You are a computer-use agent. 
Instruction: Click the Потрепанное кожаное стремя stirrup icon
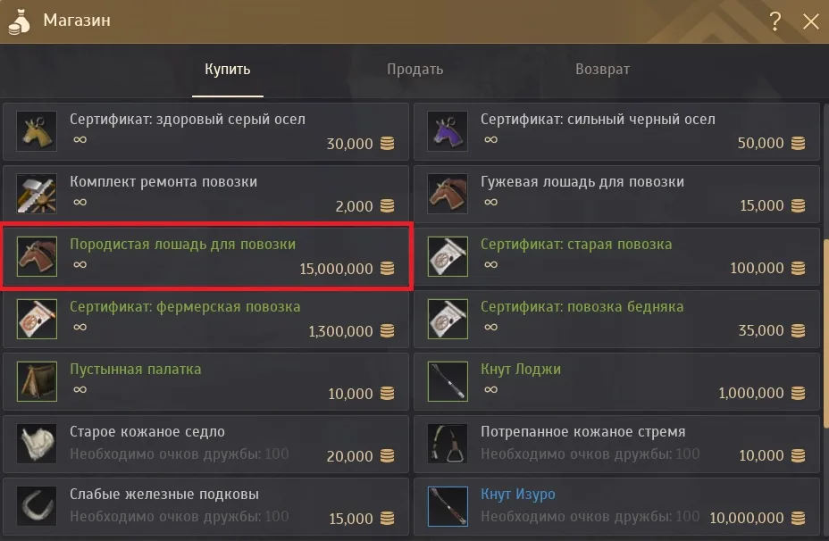(x=448, y=444)
